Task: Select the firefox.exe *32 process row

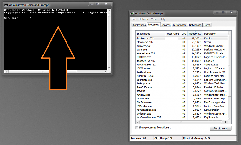Action: click(182, 38)
